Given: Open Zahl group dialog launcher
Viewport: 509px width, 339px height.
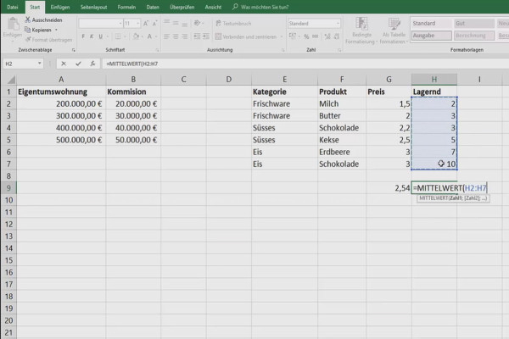Looking at the screenshot, I should click(x=339, y=50).
